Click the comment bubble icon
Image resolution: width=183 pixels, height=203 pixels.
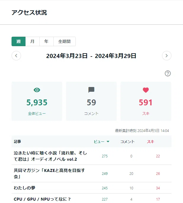tap(91, 90)
